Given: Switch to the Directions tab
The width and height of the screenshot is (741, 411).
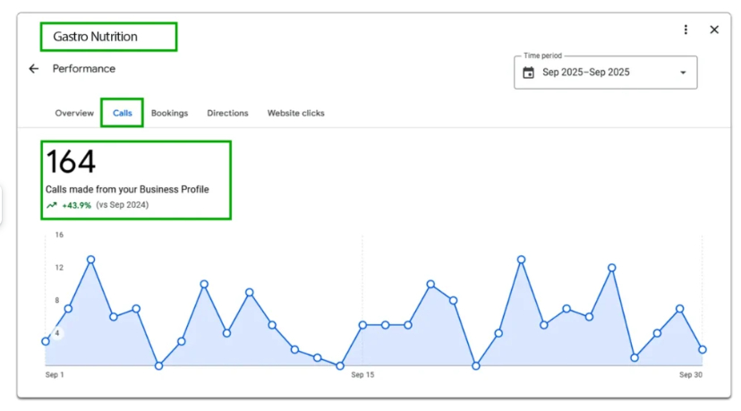Looking at the screenshot, I should (227, 114).
